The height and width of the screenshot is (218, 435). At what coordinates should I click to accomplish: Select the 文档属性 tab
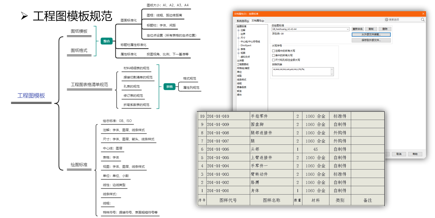tap(258, 21)
